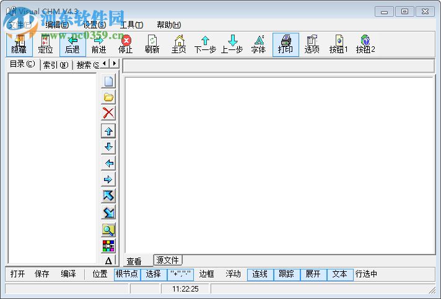The width and height of the screenshot is (441, 299).
Task: Toggle the 浮动 (Float) option
Action: coord(234,274)
